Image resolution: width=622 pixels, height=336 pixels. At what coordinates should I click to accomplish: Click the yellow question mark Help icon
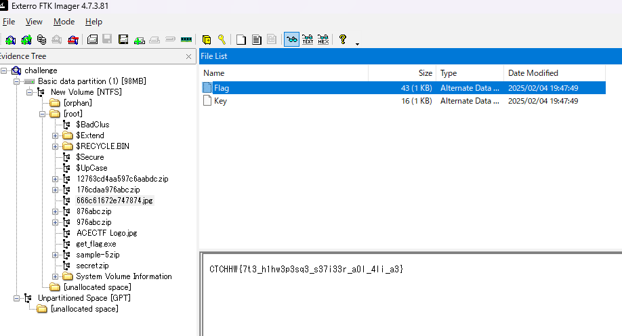(x=343, y=39)
